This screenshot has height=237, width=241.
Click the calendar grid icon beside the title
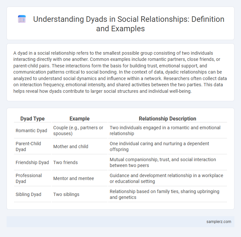click(22, 19)
